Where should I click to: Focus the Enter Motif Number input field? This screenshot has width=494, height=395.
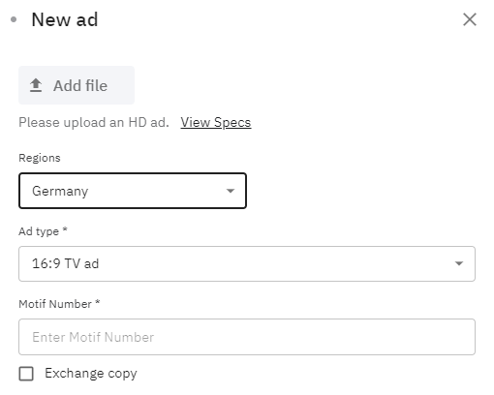pyautogui.click(x=247, y=337)
